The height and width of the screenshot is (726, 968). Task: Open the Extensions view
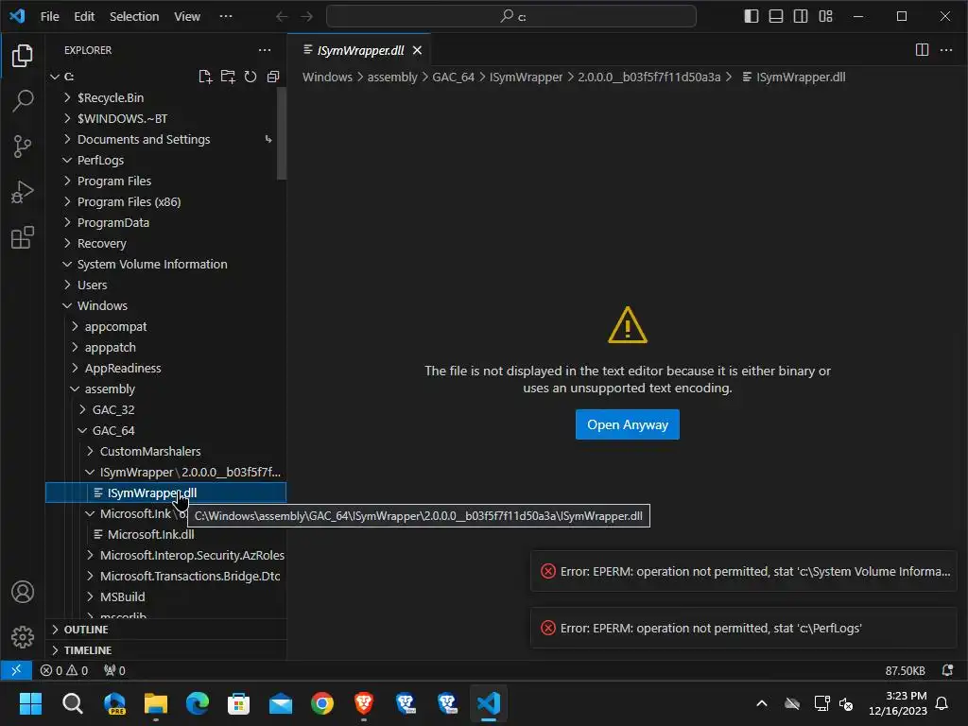tap(23, 237)
